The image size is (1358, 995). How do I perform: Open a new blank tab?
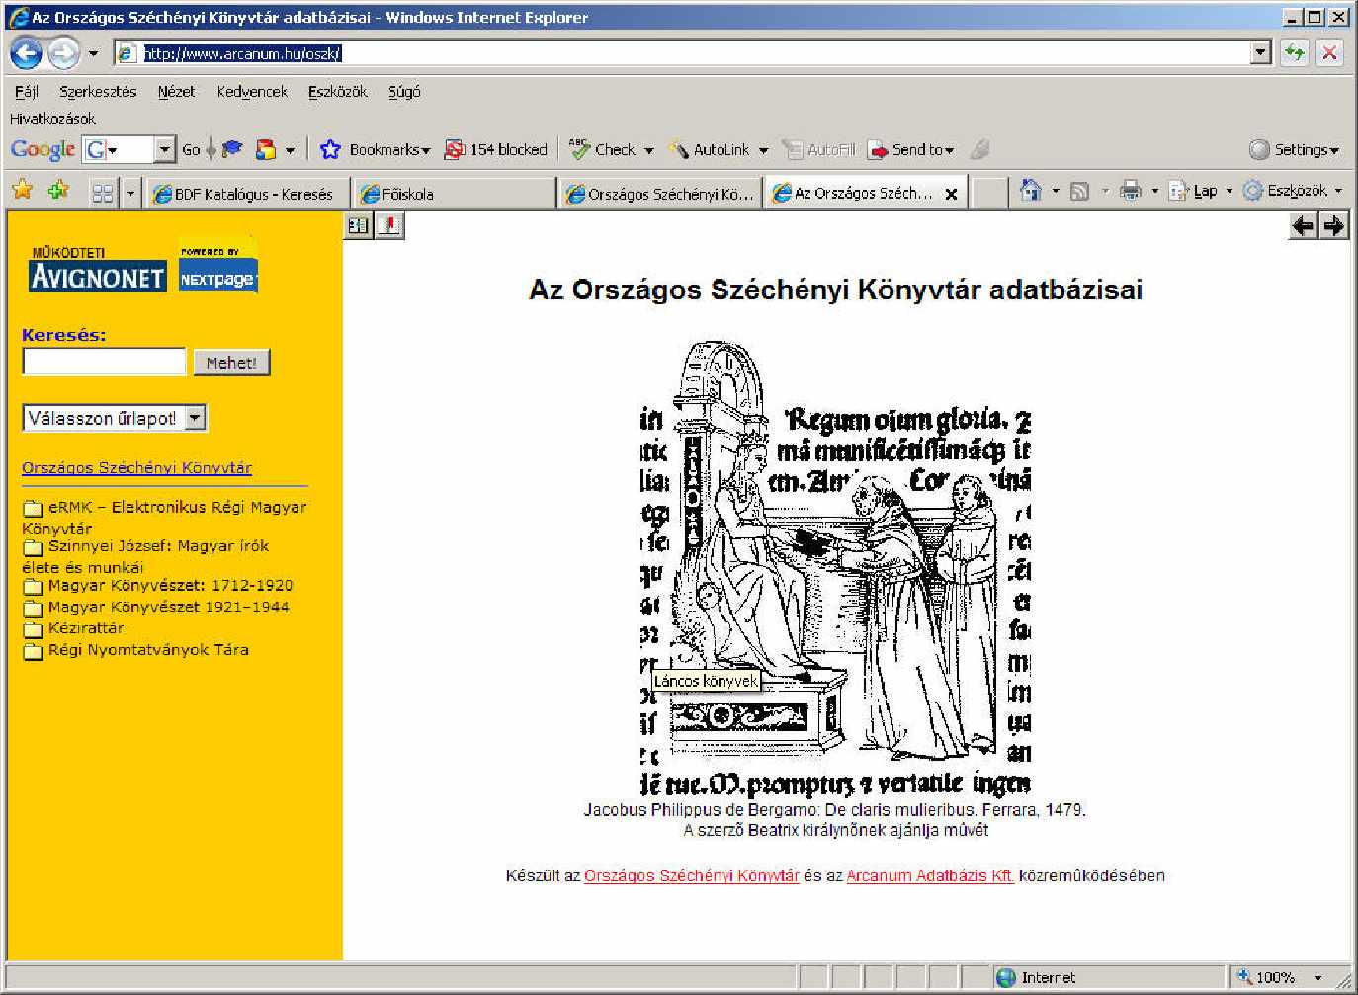[x=988, y=193]
